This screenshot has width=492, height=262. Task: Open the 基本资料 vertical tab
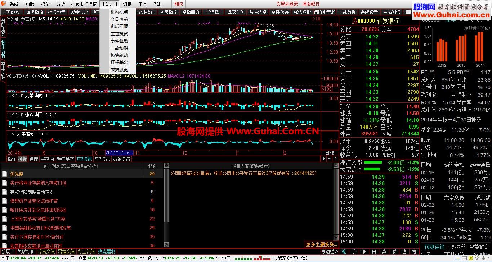pos(3,71)
